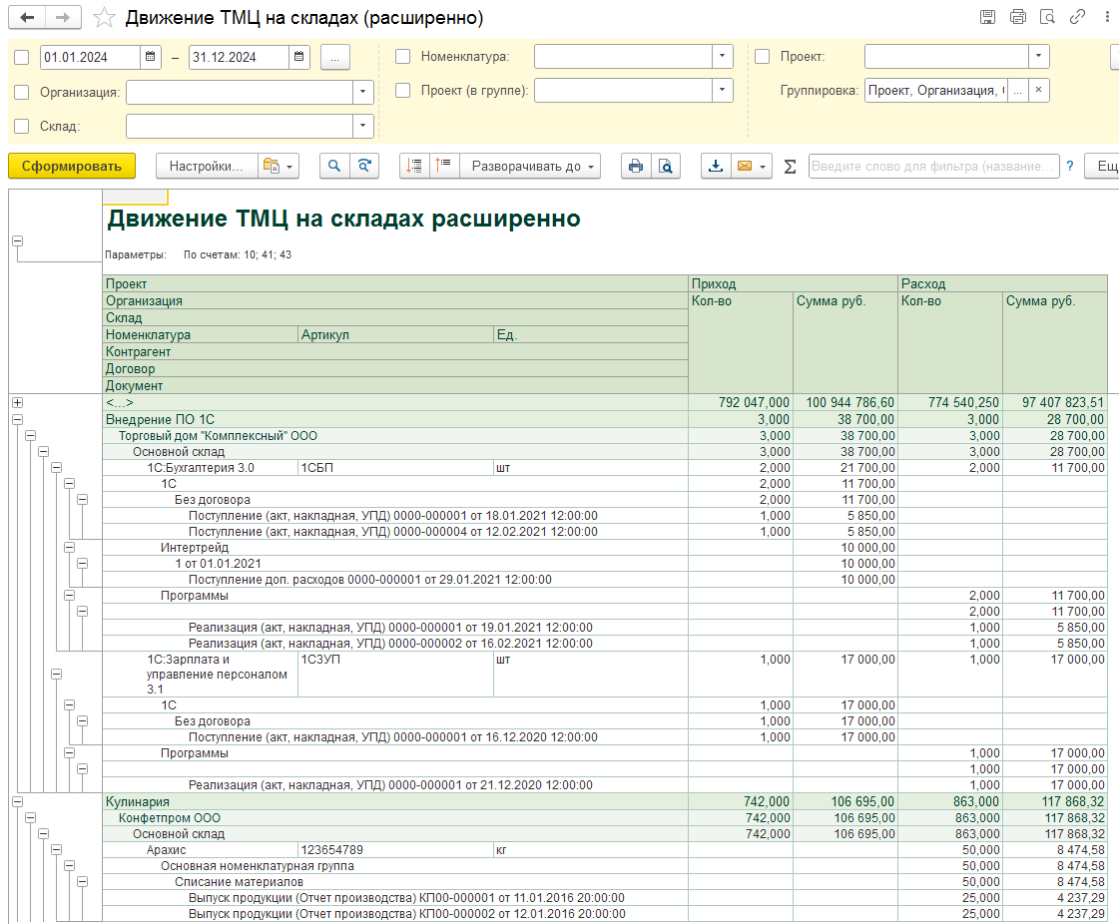Image resolution: width=1119 pixels, height=924 pixels.
Task: Click filter word input field
Action: [x=933, y=167]
